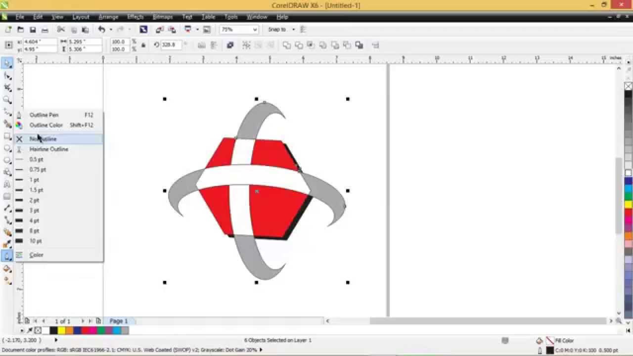This screenshot has width=633, height=356.
Task: Click the rotation angle input field
Action: click(x=171, y=45)
